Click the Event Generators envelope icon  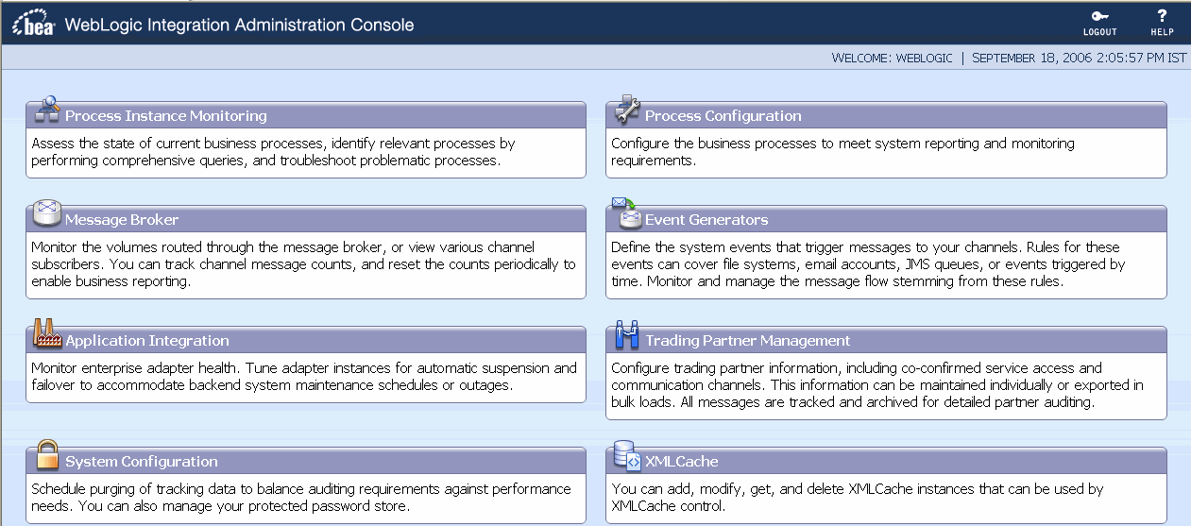point(627,212)
